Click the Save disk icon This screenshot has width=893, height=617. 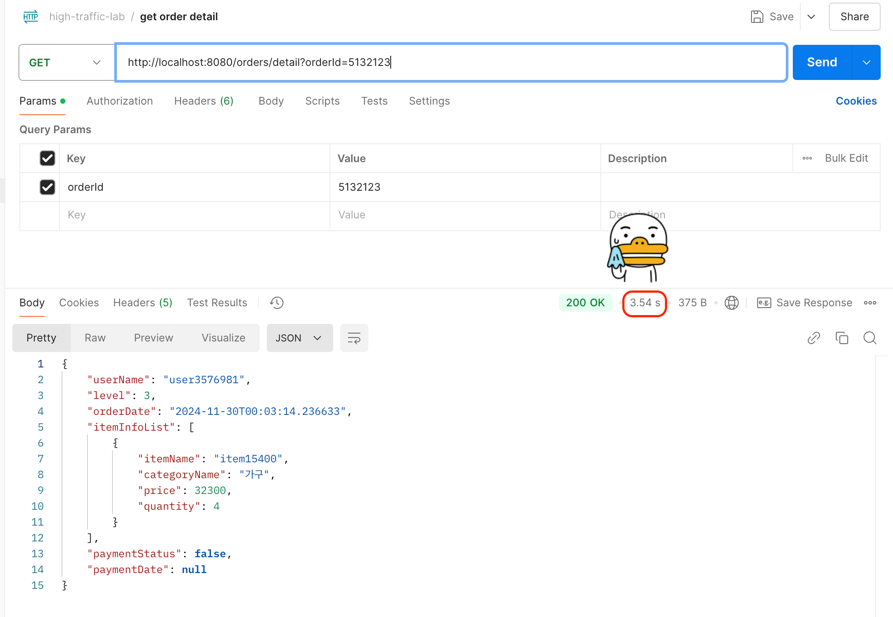tap(757, 17)
